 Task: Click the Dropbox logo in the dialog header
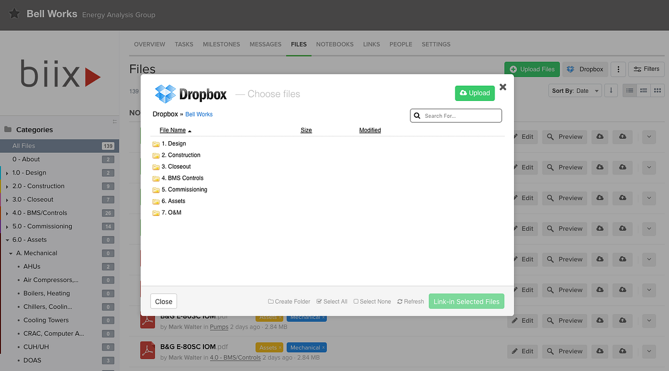191,94
